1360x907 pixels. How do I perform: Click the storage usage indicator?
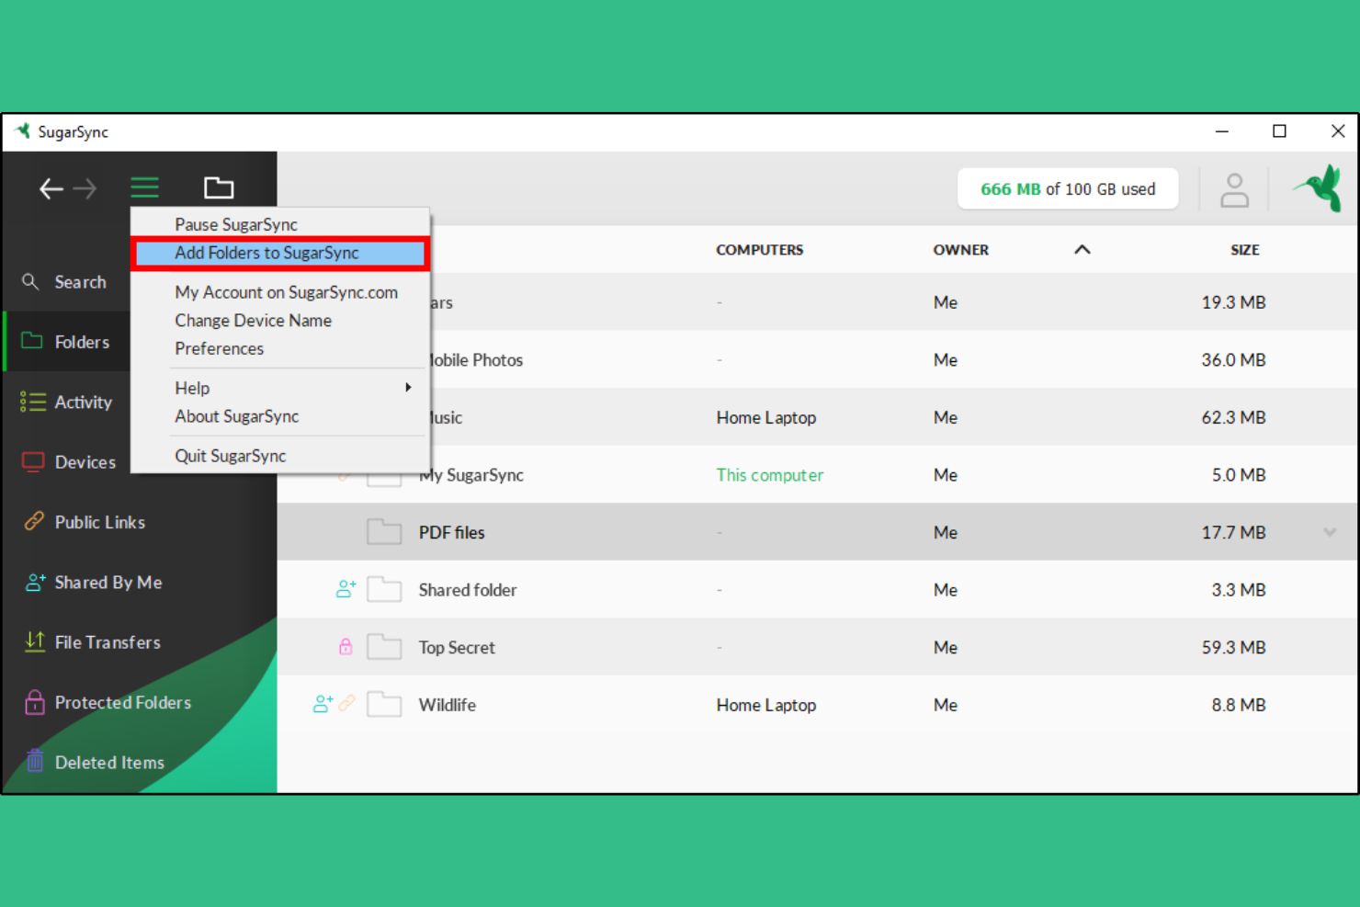tap(1068, 188)
